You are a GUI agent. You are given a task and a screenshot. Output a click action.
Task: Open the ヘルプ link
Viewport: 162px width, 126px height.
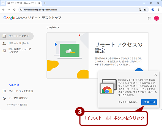[14, 85]
